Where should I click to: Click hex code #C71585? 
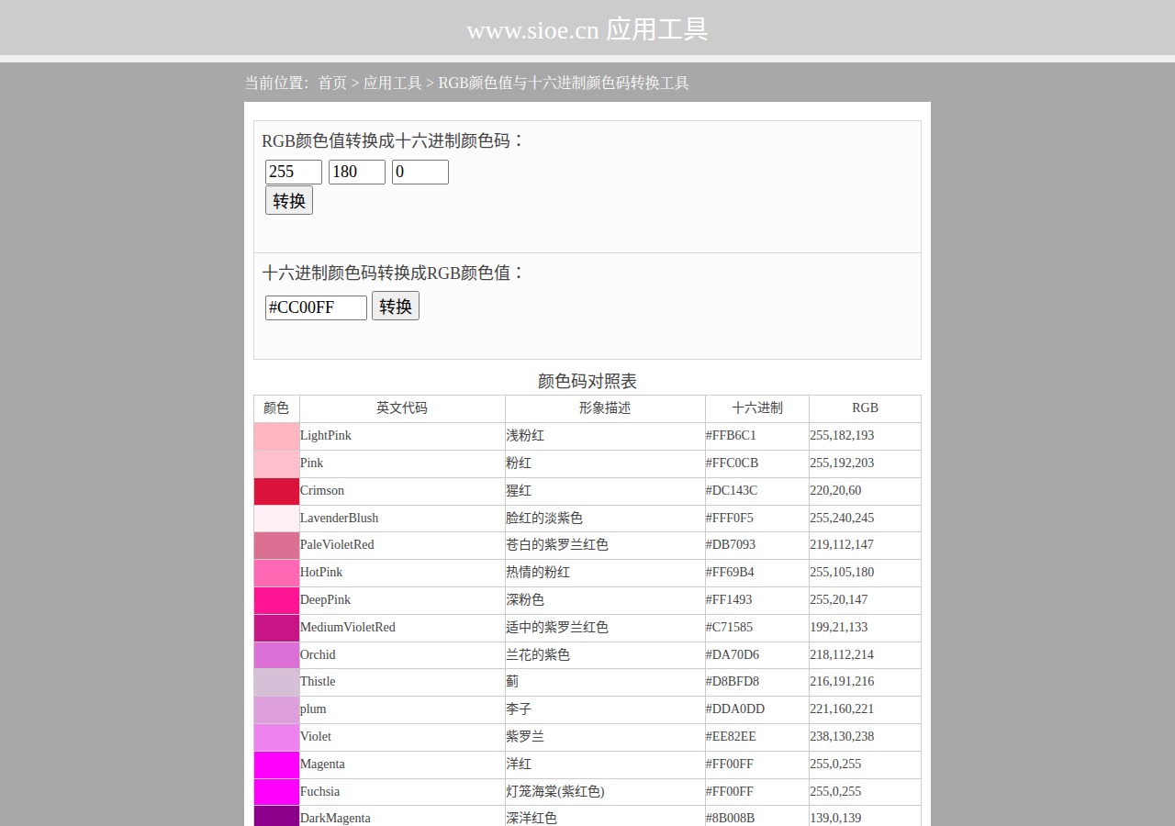[729, 628]
